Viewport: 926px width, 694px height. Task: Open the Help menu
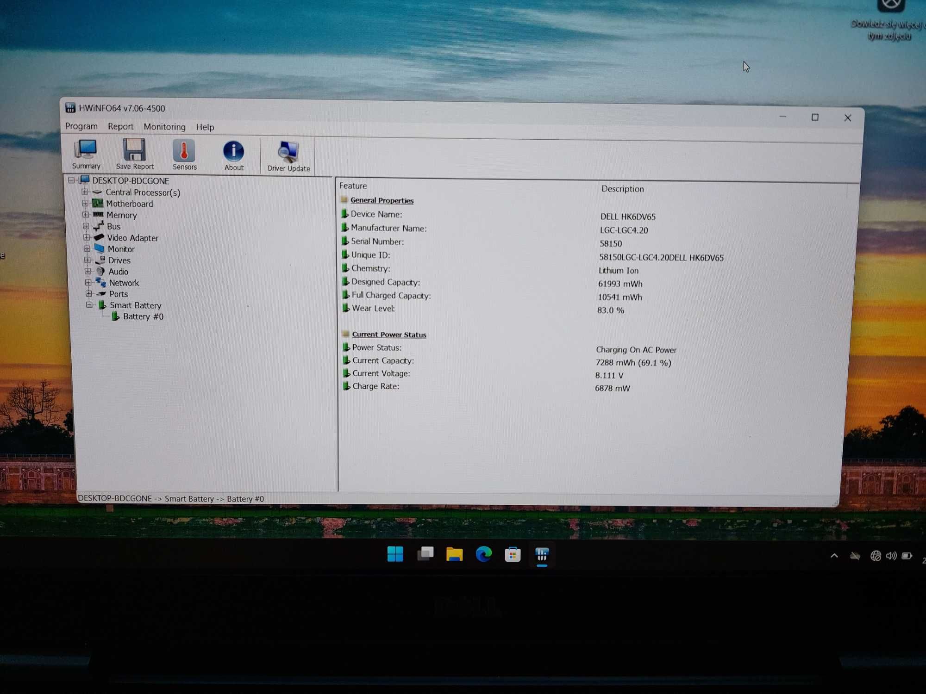click(x=205, y=127)
